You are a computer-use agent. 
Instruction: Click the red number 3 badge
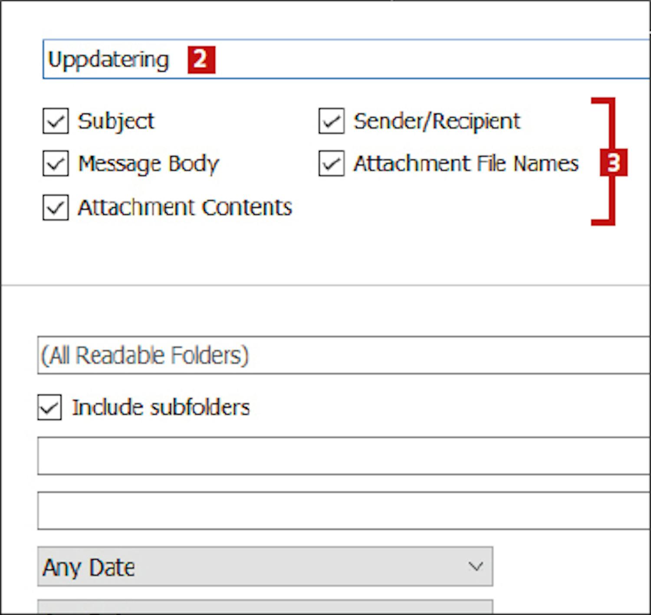pos(613,163)
